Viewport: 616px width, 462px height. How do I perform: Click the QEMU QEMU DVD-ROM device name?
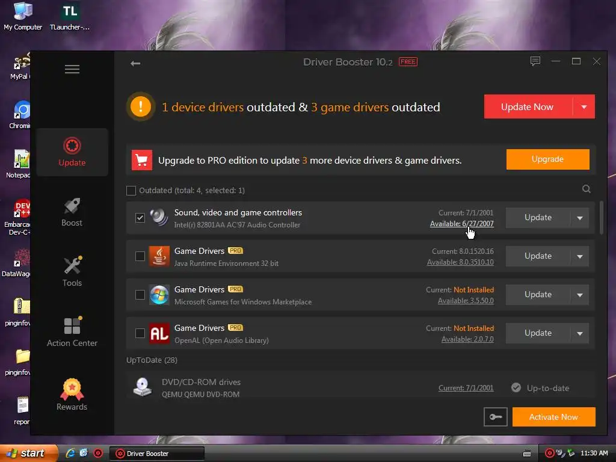click(x=200, y=394)
